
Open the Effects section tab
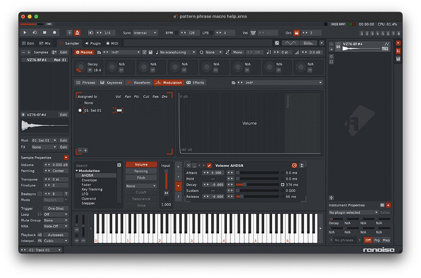click(x=195, y=82)
